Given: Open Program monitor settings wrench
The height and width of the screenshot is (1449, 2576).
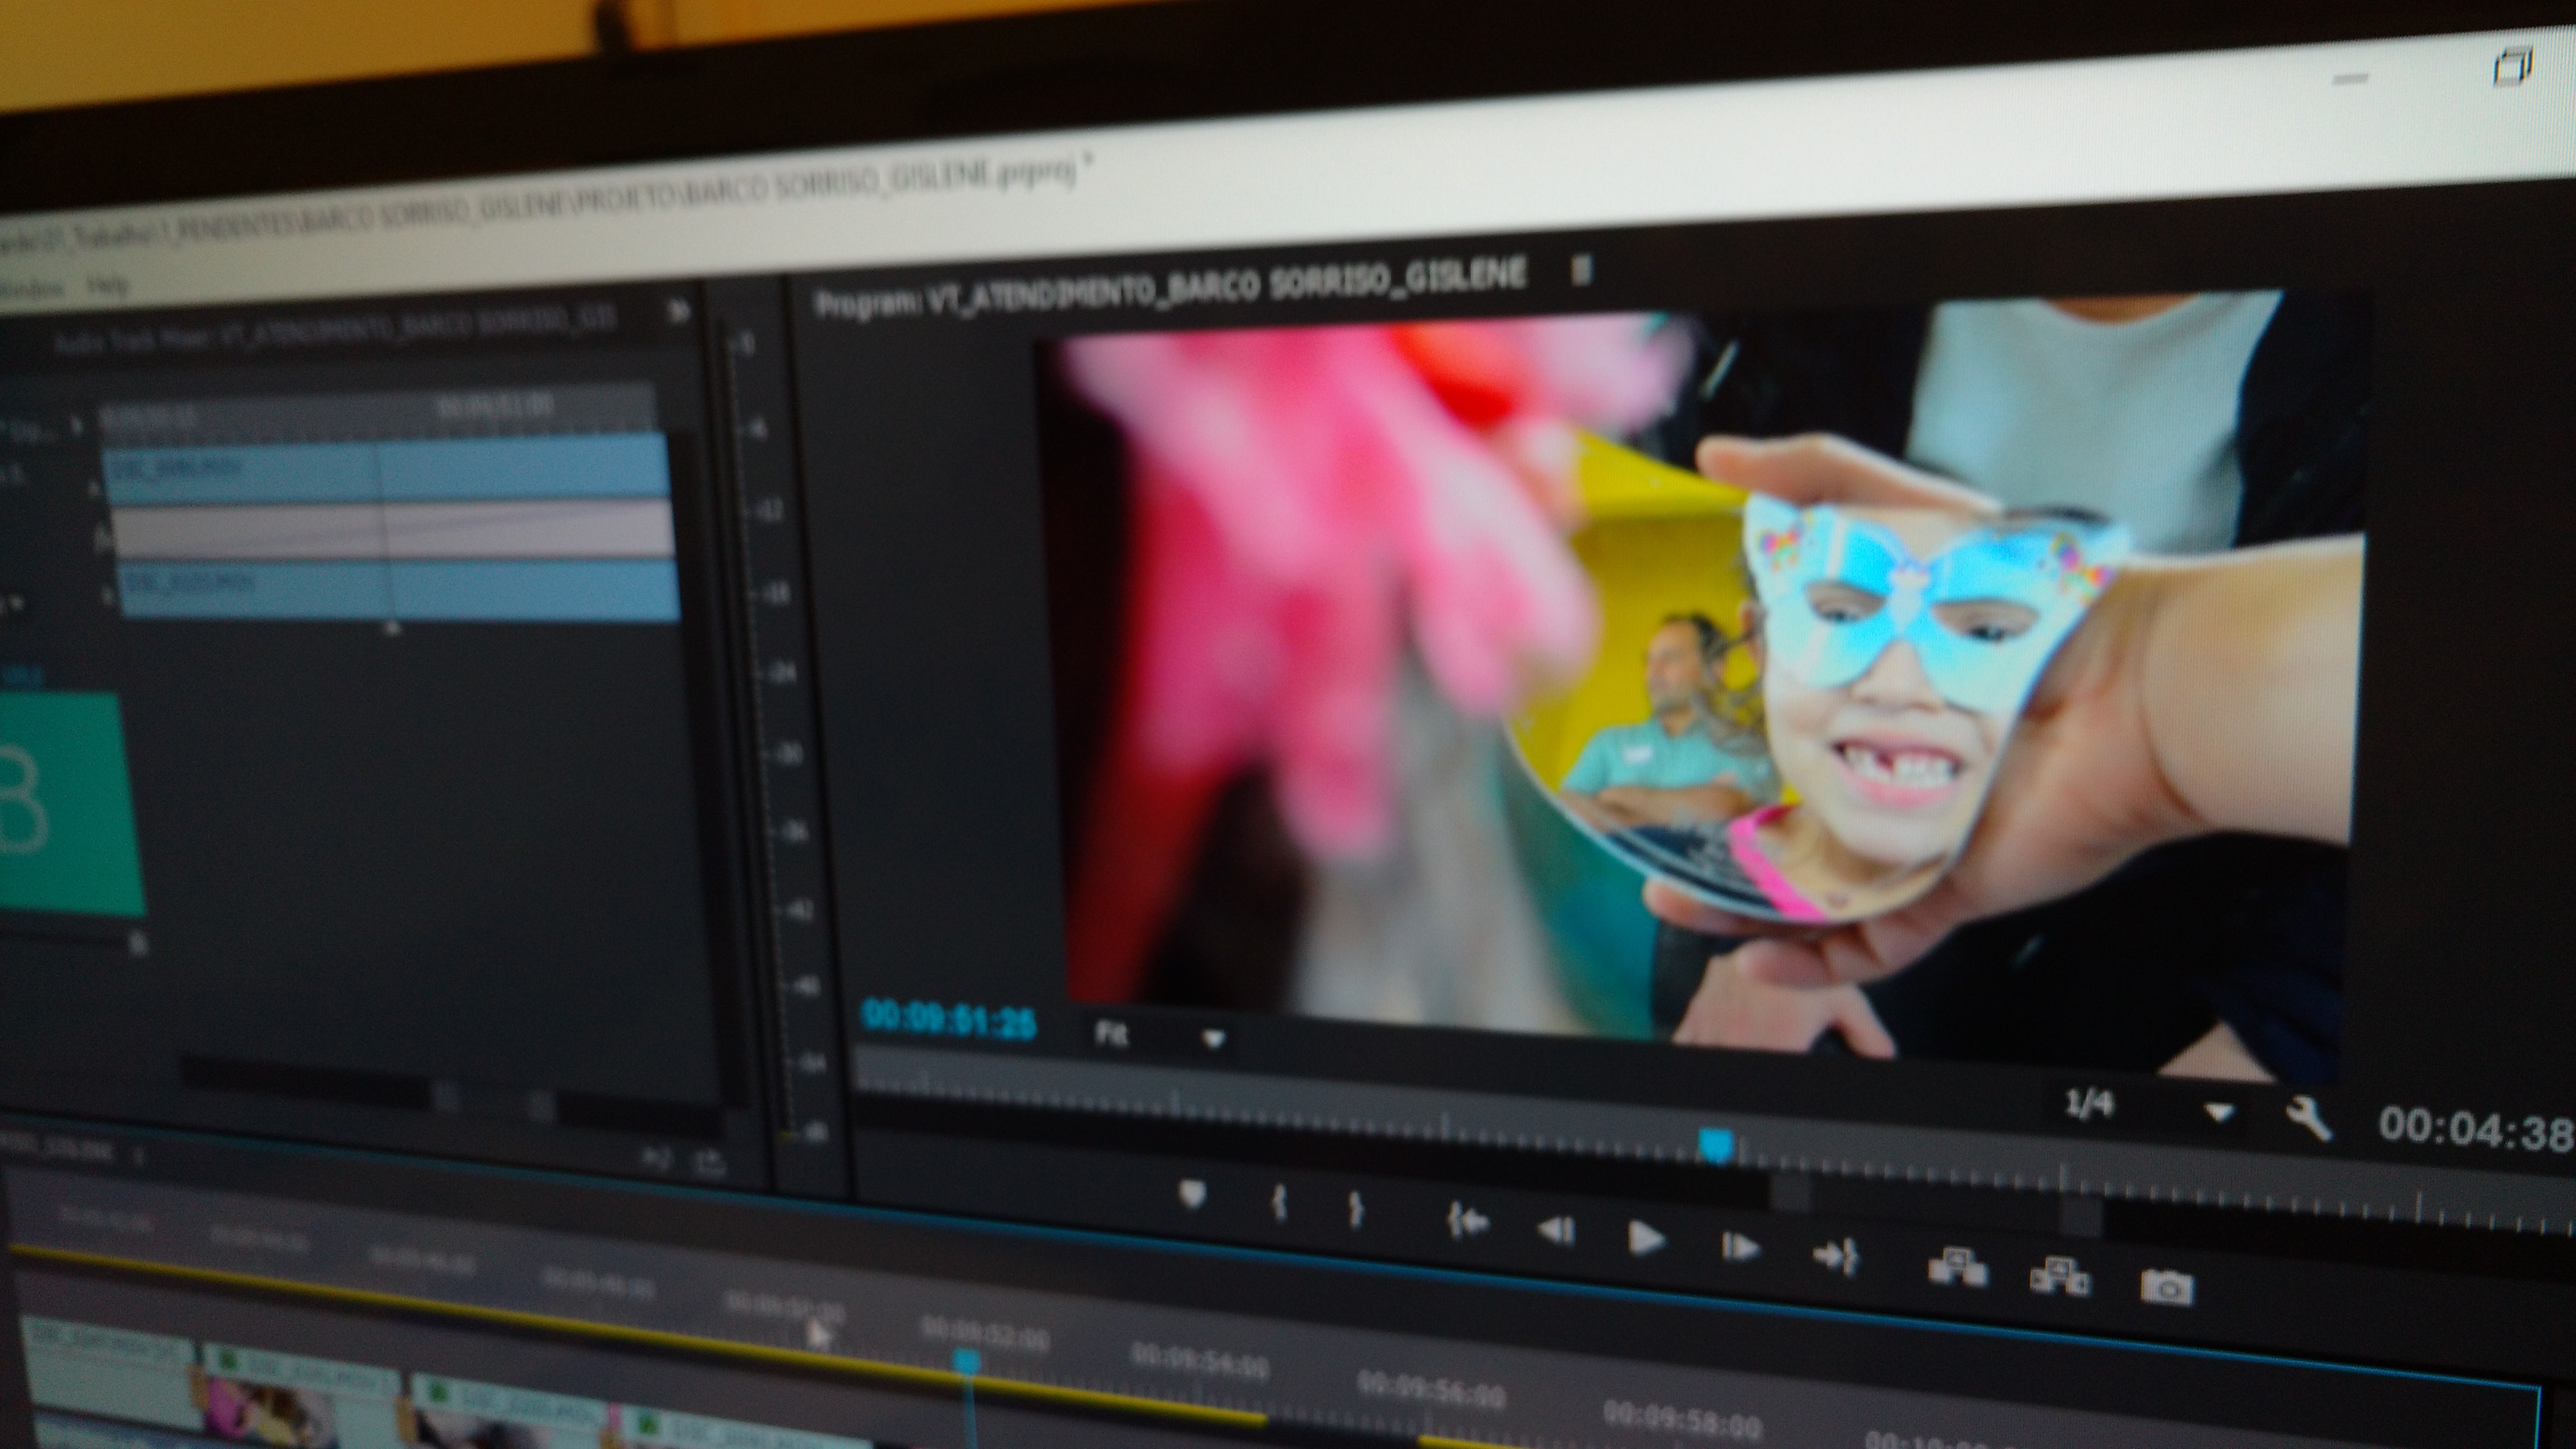Looking at the screenshot, I should tap(2309, 1118).
